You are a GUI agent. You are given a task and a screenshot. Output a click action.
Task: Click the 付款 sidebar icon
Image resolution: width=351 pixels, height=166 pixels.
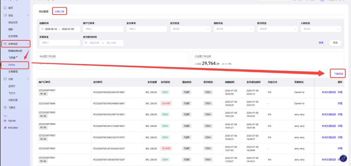5,79
